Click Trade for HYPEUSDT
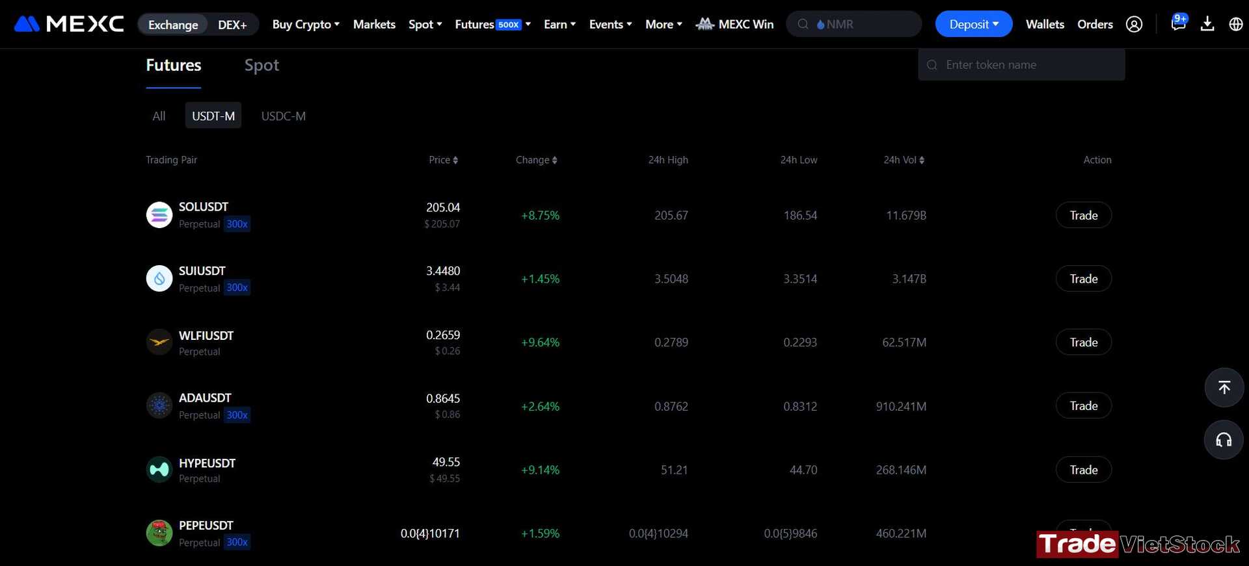Viewport: 1249px width, 566px height. 1084,469
